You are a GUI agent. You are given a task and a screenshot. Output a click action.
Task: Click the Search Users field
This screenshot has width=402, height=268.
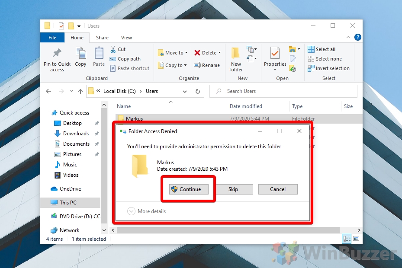283,91
